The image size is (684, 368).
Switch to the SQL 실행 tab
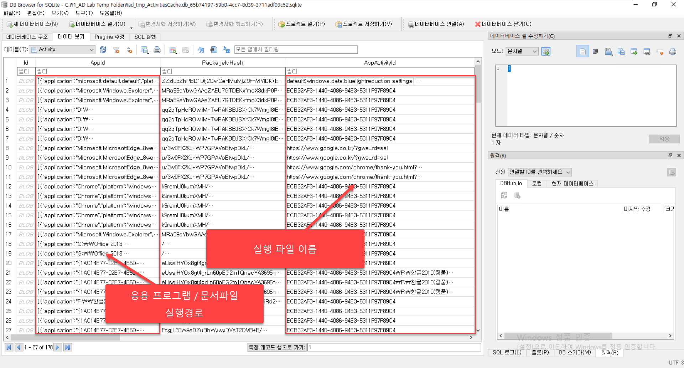[x=145, y=37]
